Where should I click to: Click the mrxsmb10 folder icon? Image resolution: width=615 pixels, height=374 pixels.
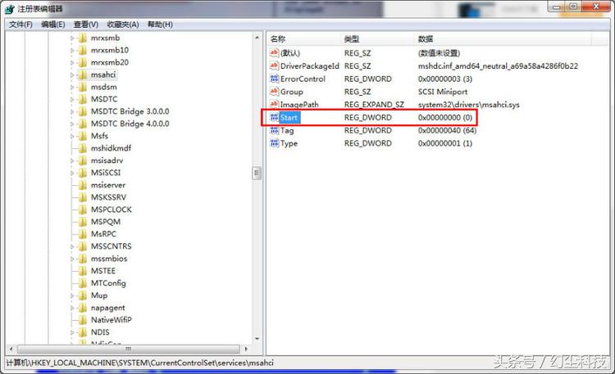point(82,50)
